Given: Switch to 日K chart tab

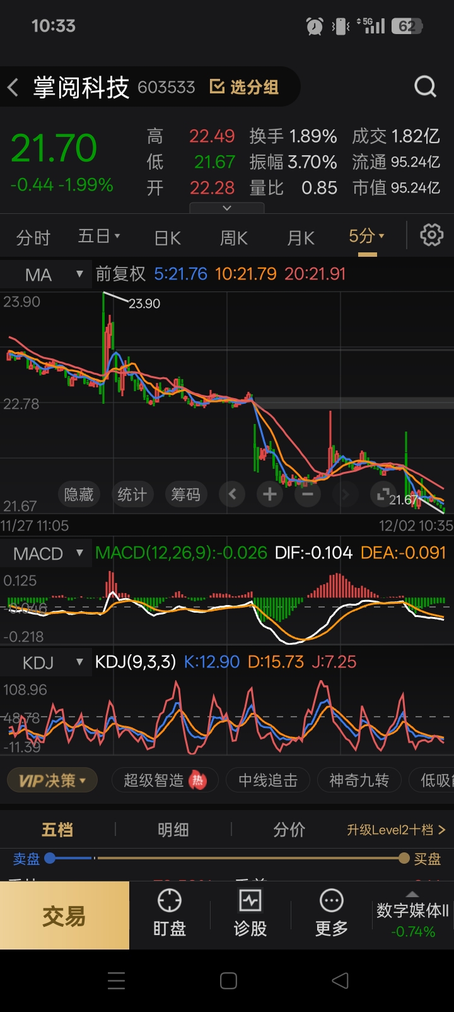Looking at the screenshot, I should coord(168,238).
